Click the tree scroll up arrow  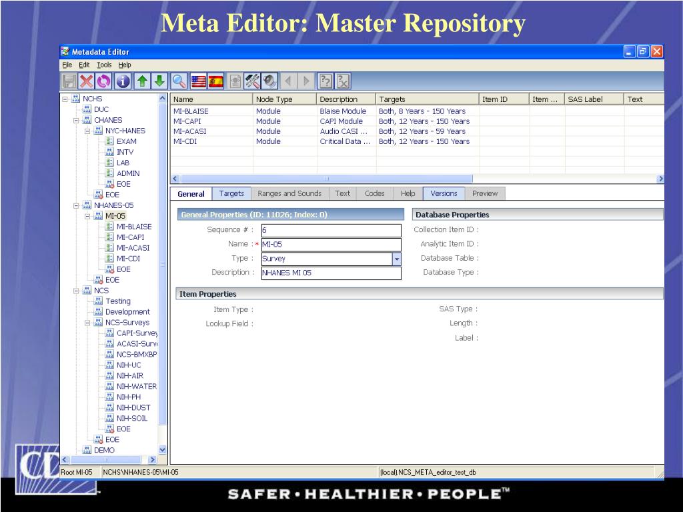pyautogui.click(x=163, y=99)
